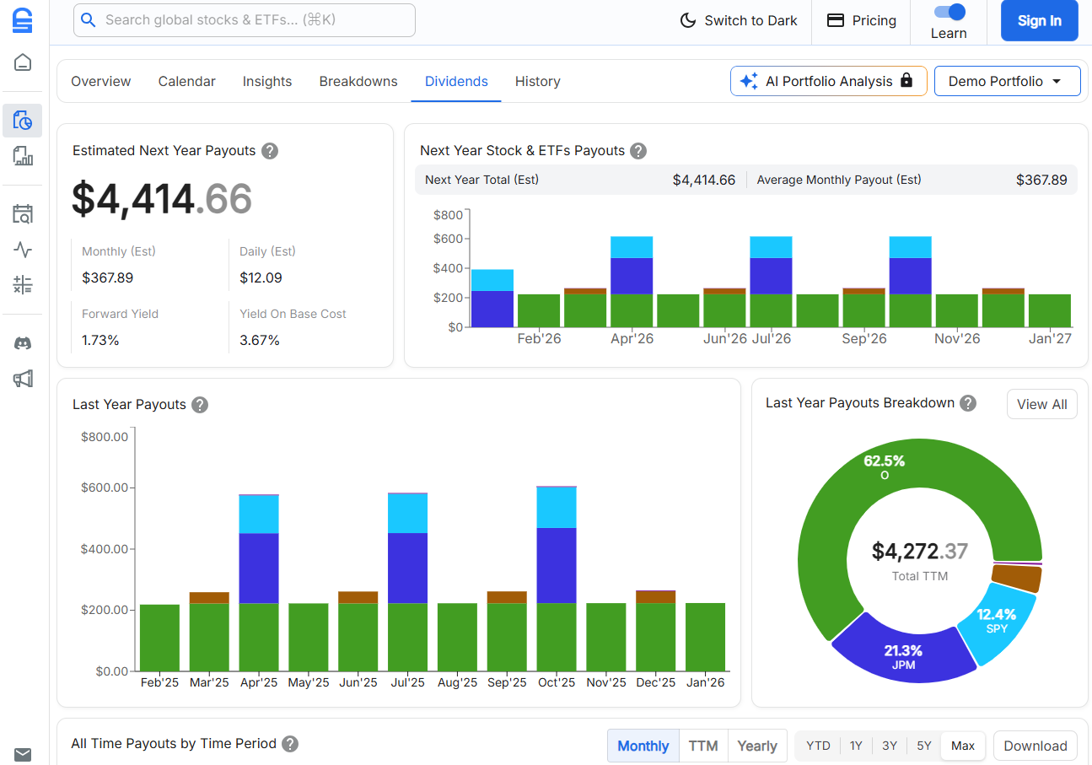Open the Home page from the sidebar
This screenshot has width=1092, height=765.
pyautogui.click(x=22, y=62)
